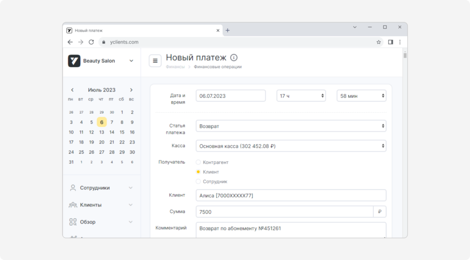The width and height of the screenshot is (470, 260).
Task: Click the Сумма field with 7500
Action: (285, 212)
